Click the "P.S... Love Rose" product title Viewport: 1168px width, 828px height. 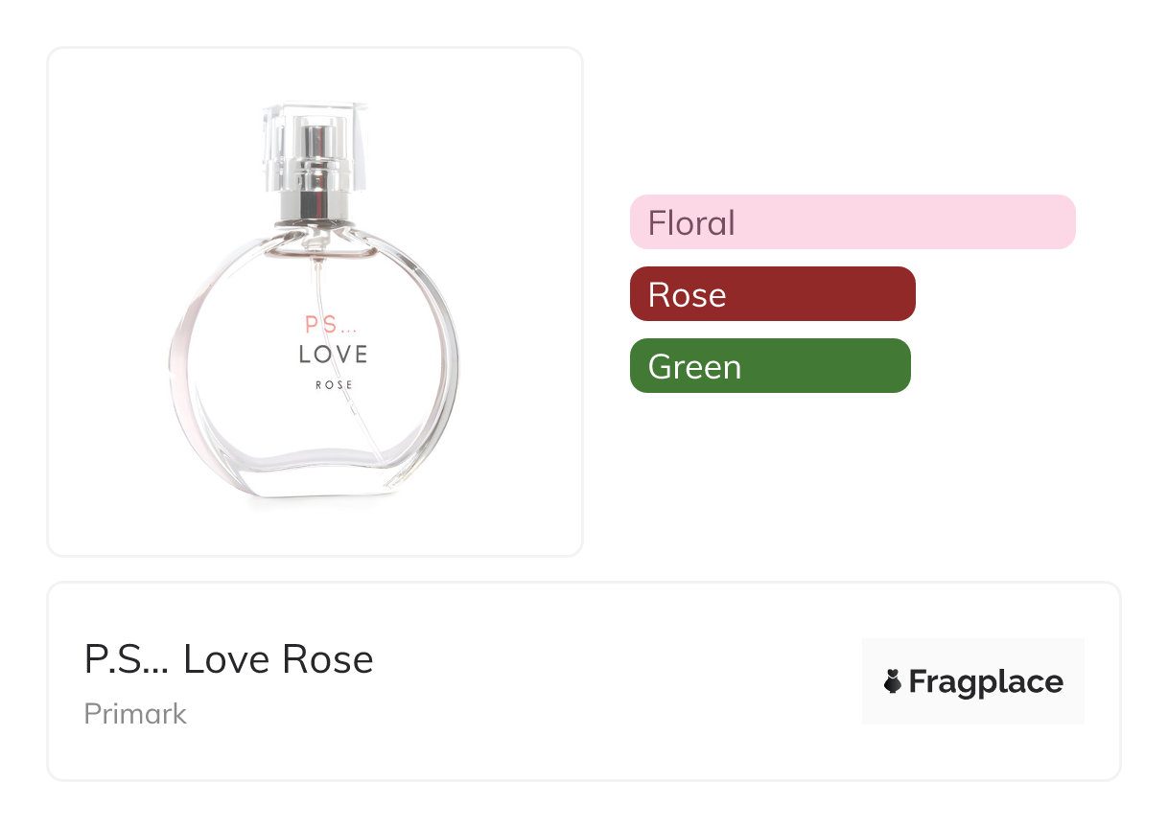pos(228,659)
